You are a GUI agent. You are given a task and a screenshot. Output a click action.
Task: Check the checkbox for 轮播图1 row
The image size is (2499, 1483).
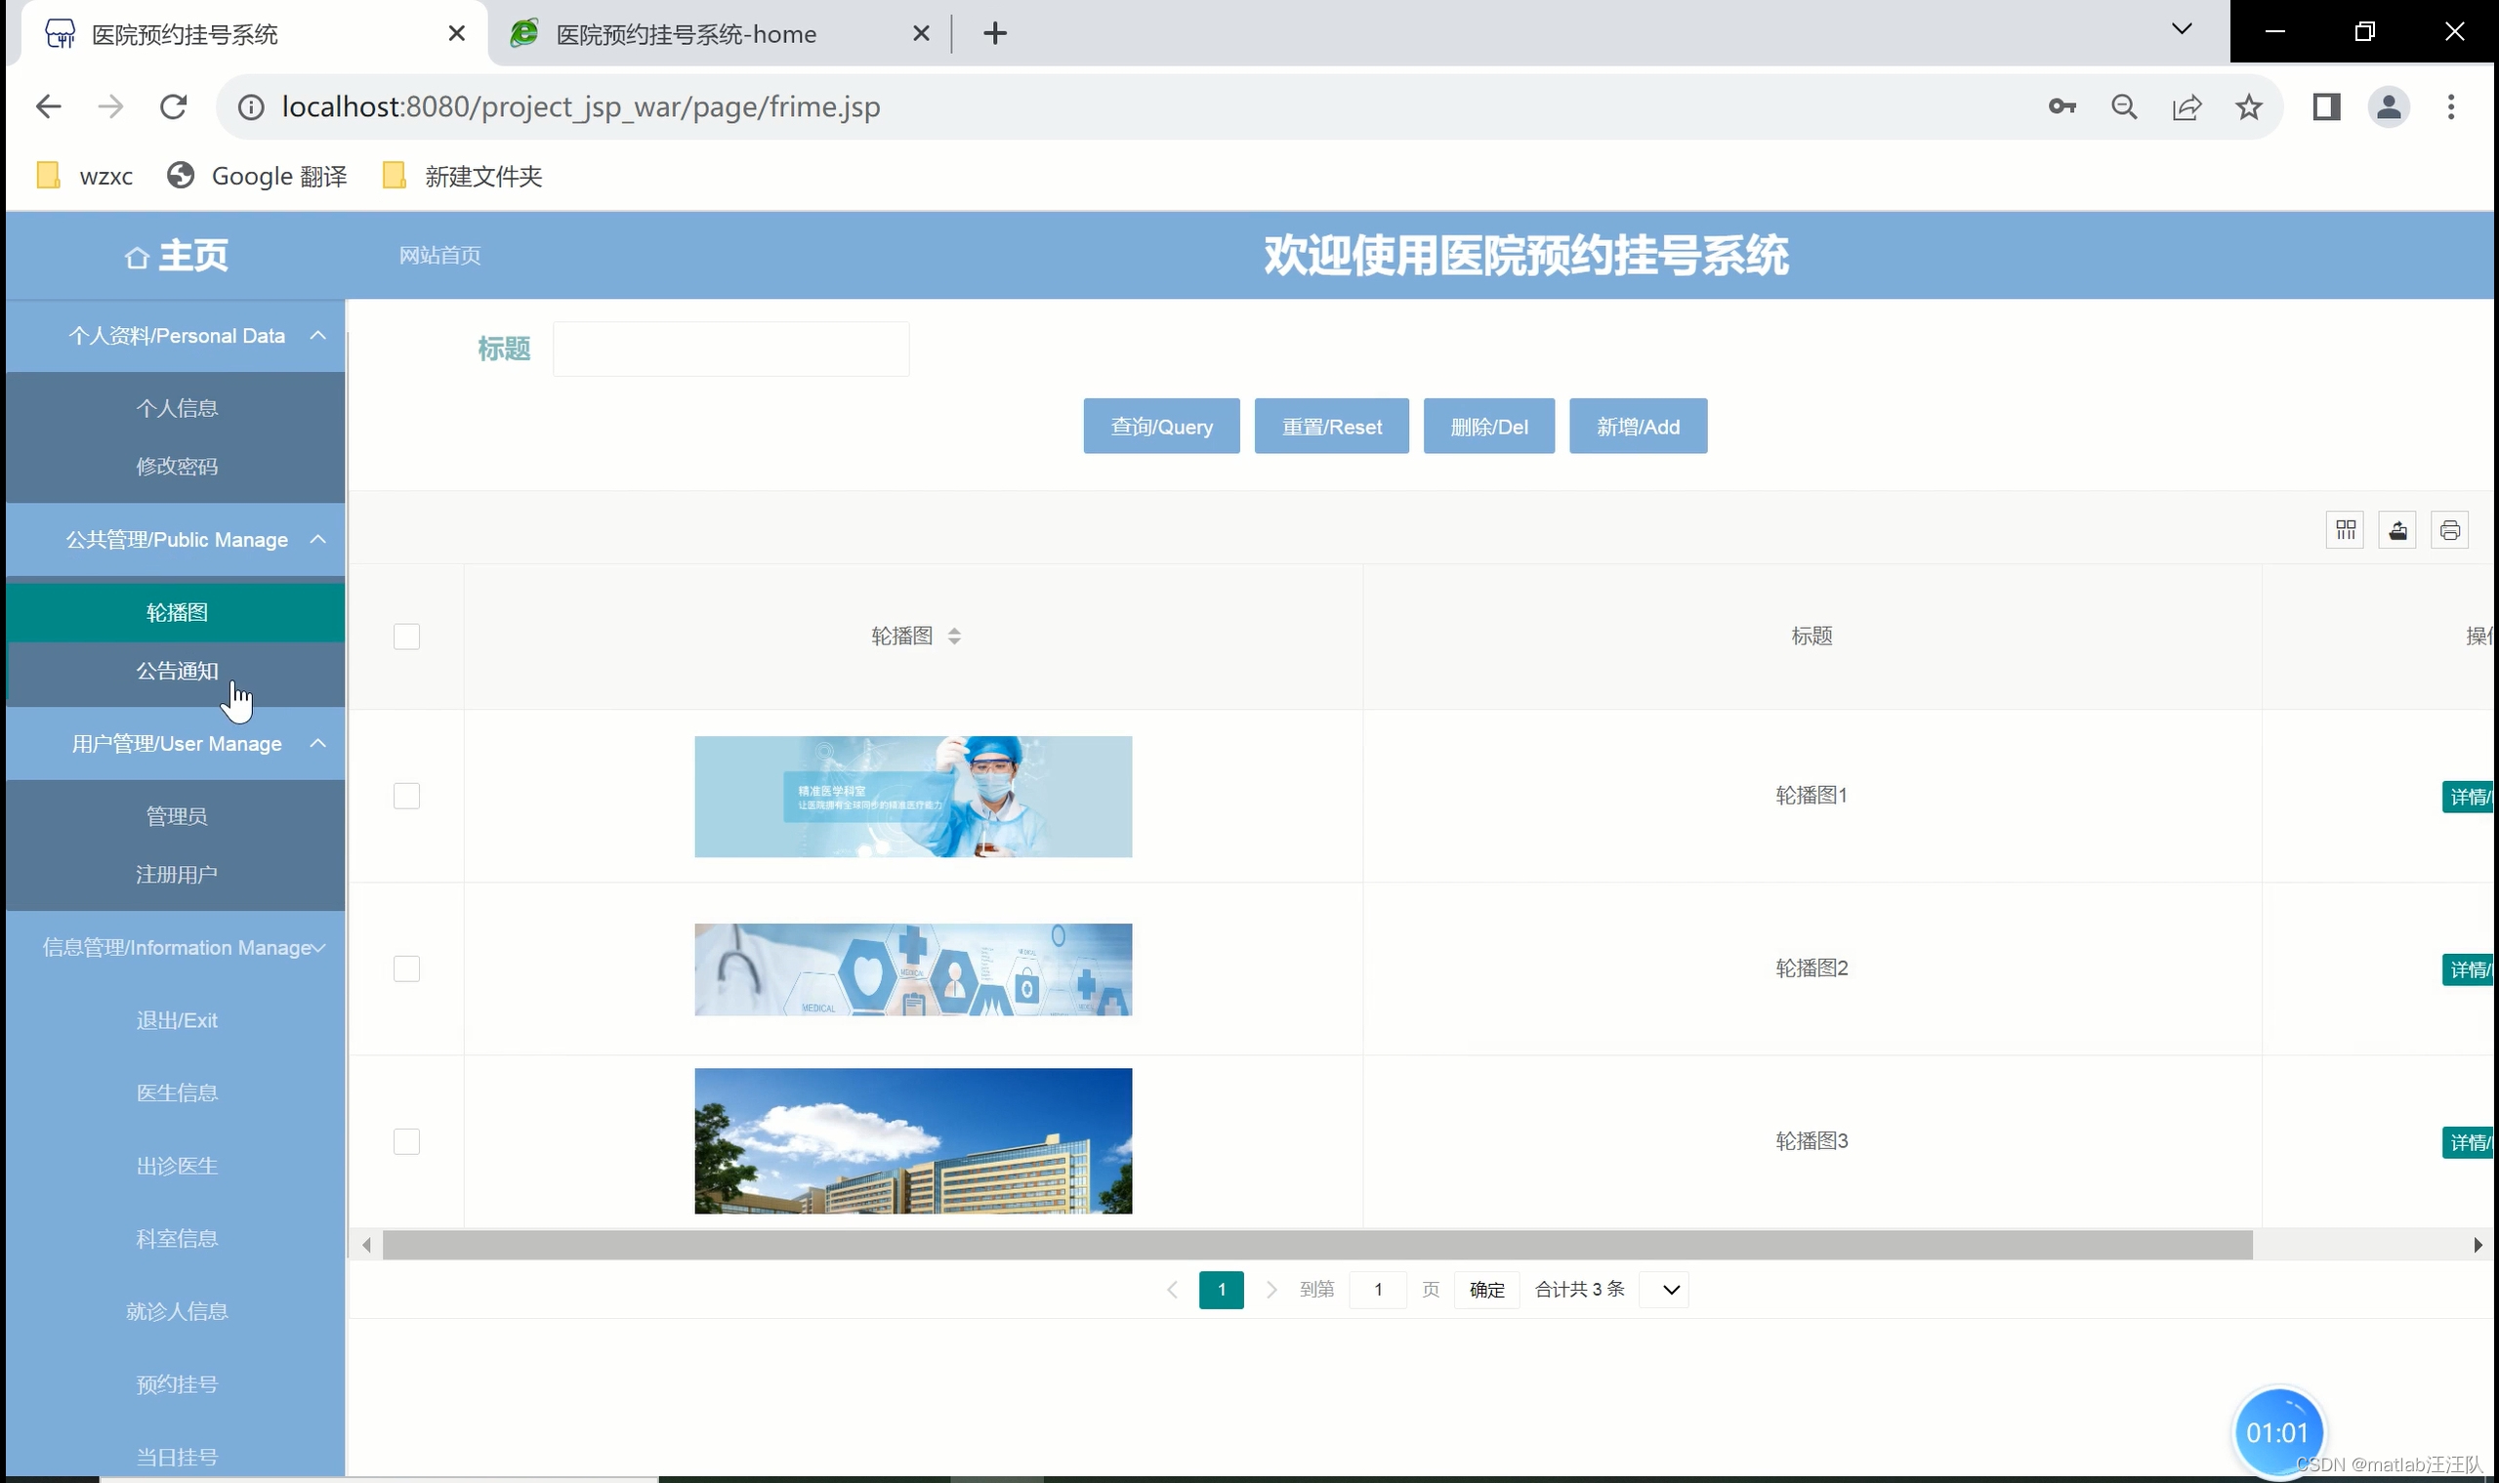(x=407, y=797)
